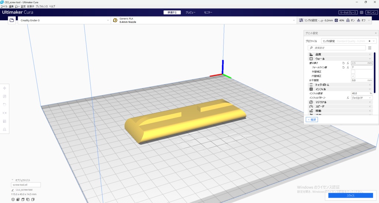379x203 pixels.
Task: Collapse the インフィル settings category
Action: [x=340, y=89]
